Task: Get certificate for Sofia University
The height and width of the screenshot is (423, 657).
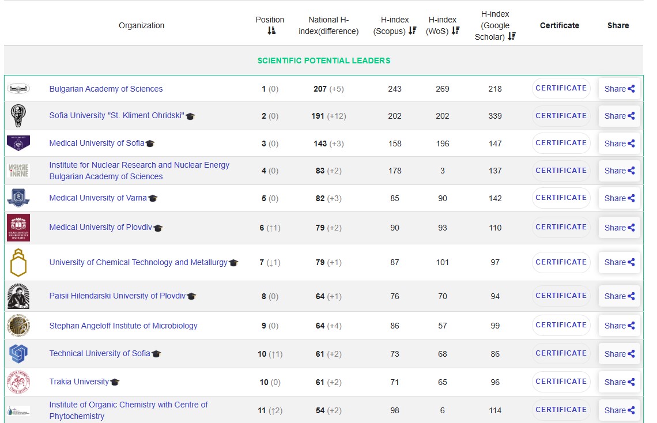Action: (561, 116)
